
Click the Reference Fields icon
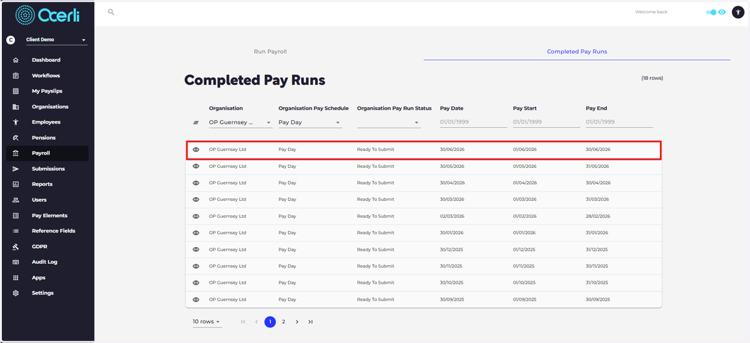coord(16,231)
